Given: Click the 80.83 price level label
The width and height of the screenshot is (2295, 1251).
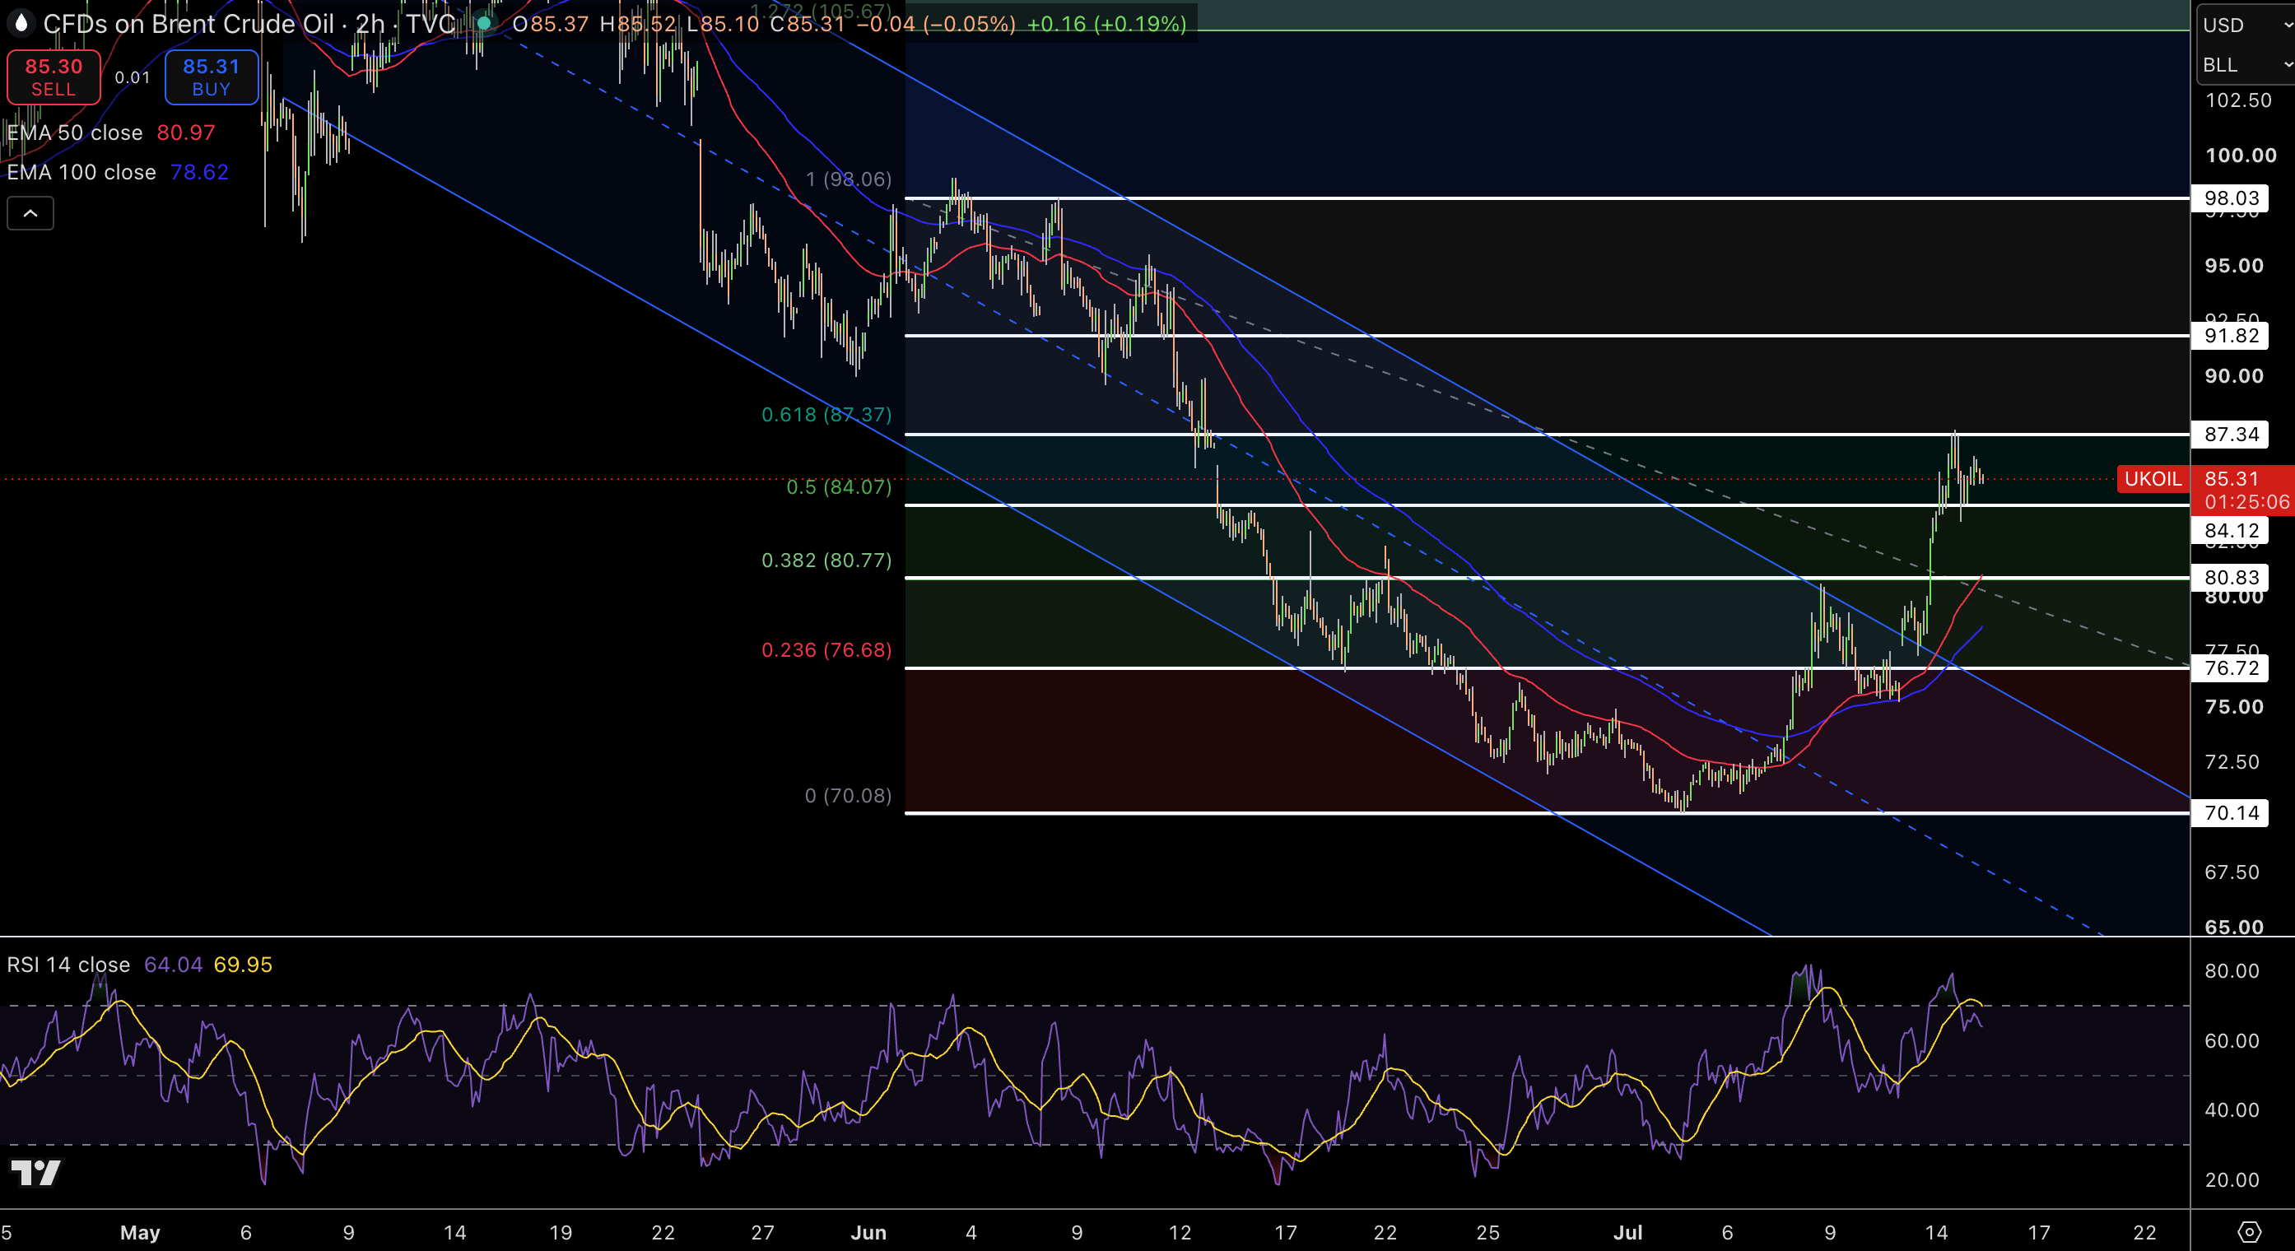Looking at the screenshot, I should coord(2231,578).
